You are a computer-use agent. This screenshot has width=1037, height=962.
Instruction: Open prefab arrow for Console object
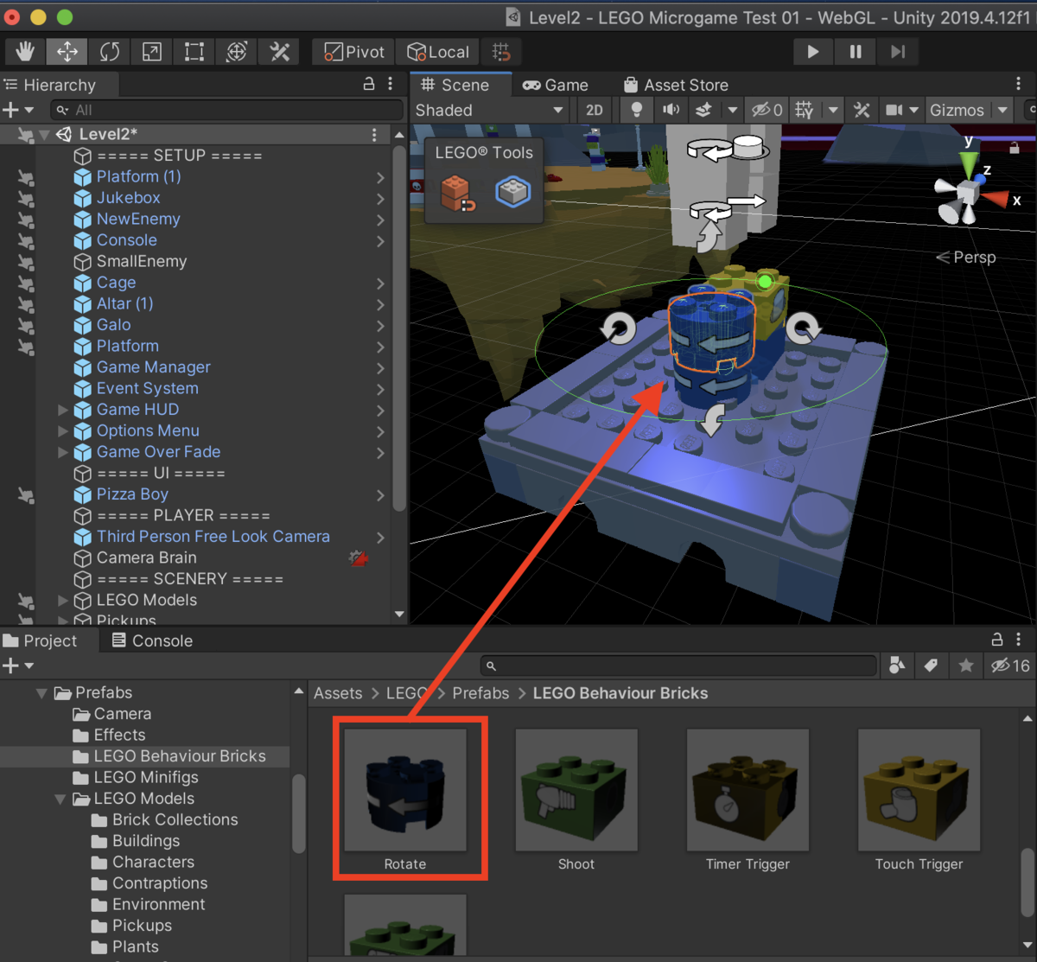[380, 240]
